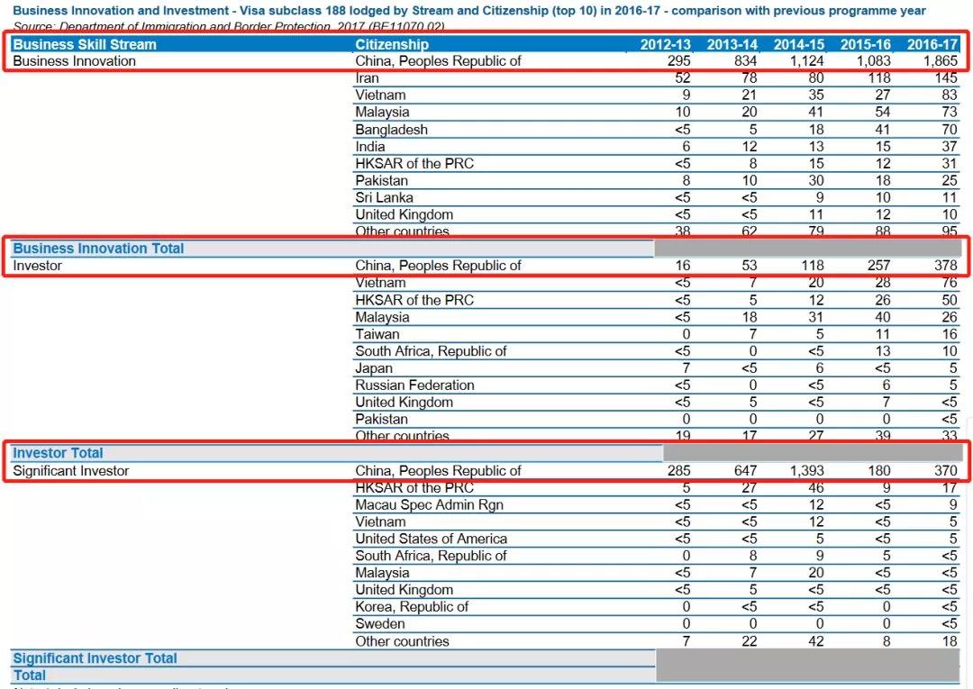Viewport: 973px width, 689px height.
Task: Click the Bangladesh citizenship row label
Action: tap(391, 130)
